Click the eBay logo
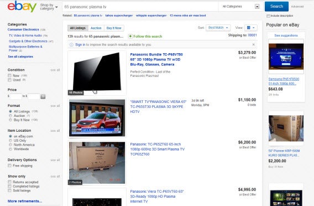 coord(22,7)
